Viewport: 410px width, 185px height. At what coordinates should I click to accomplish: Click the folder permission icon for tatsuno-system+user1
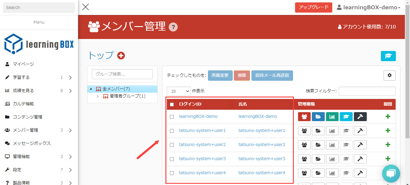(x=318, y=131)
